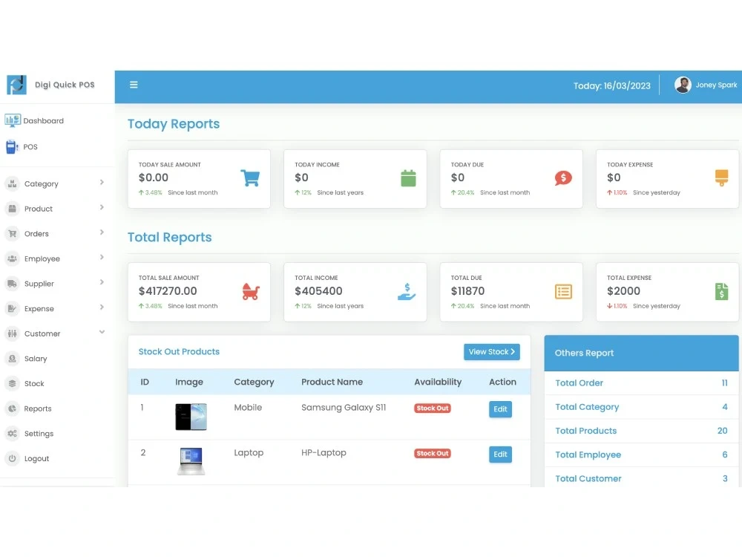The width and height of the screenshot is (742, 557).
Task: Go to the Salary menu item
Action: 36,359
